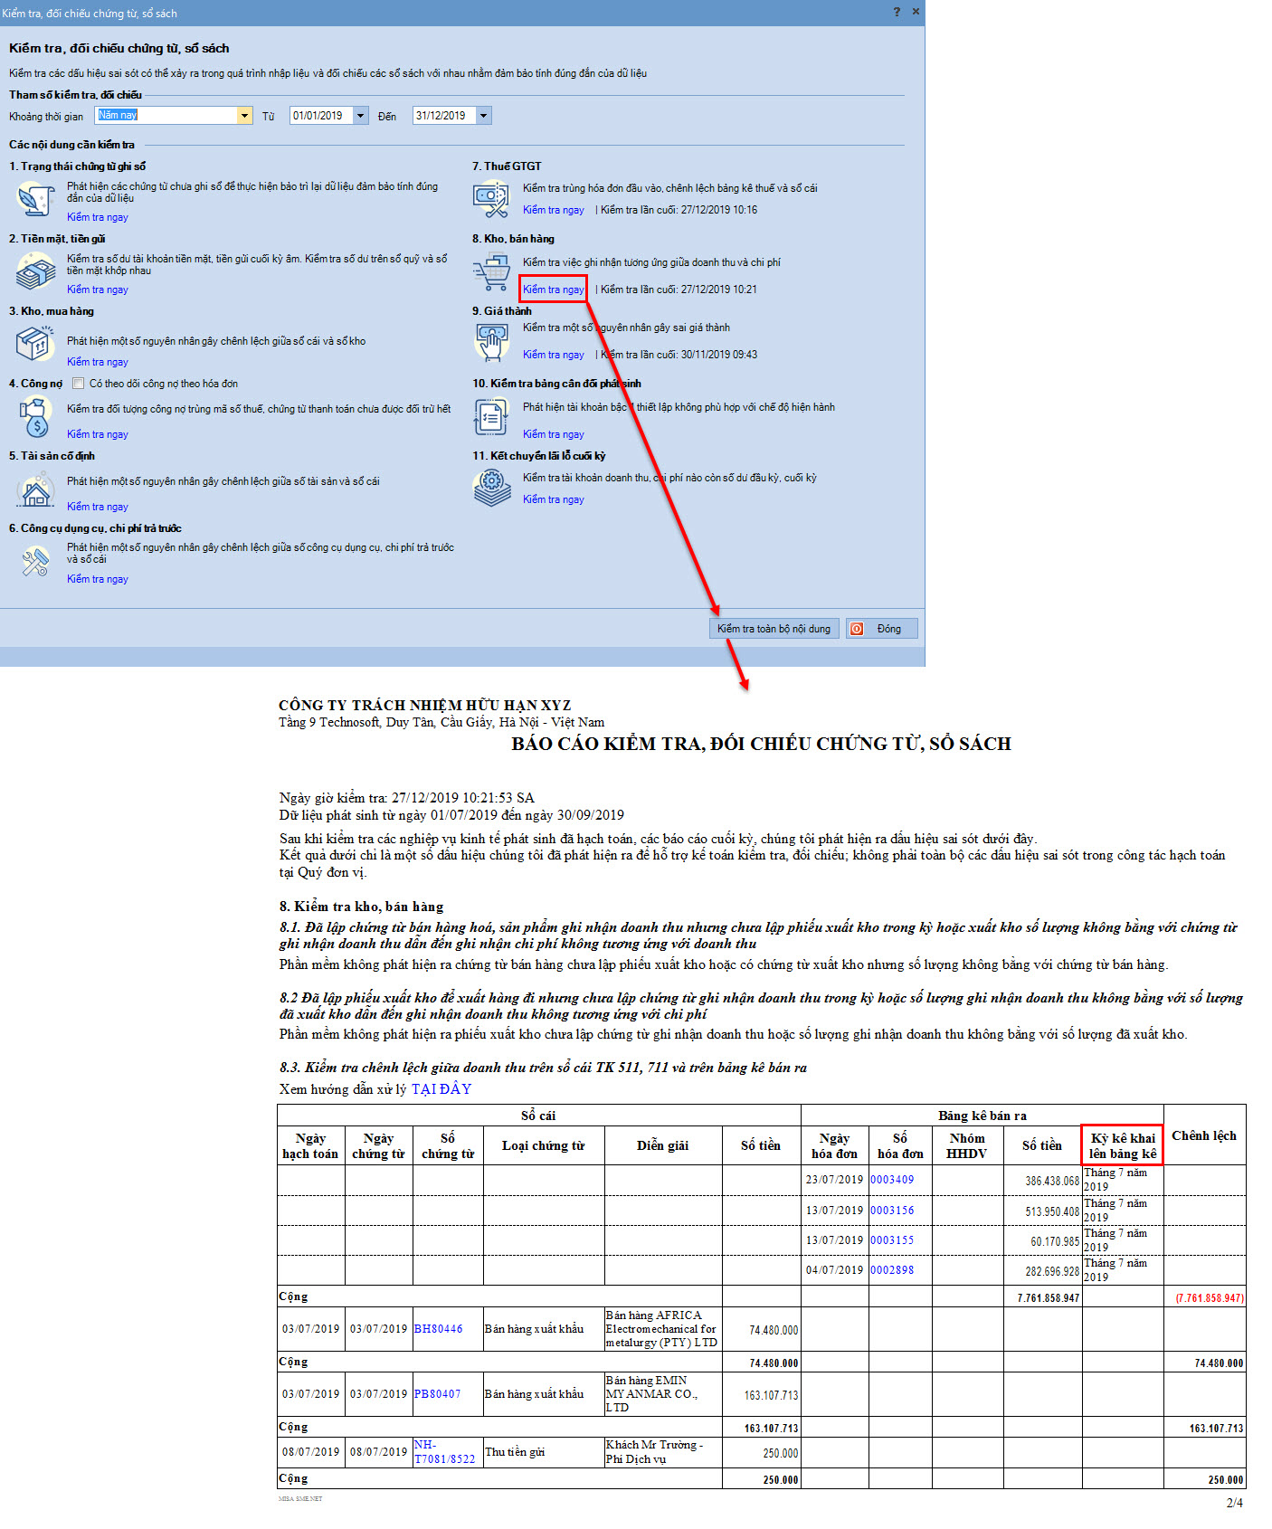Click the Đóng button

tap(882, 629)
